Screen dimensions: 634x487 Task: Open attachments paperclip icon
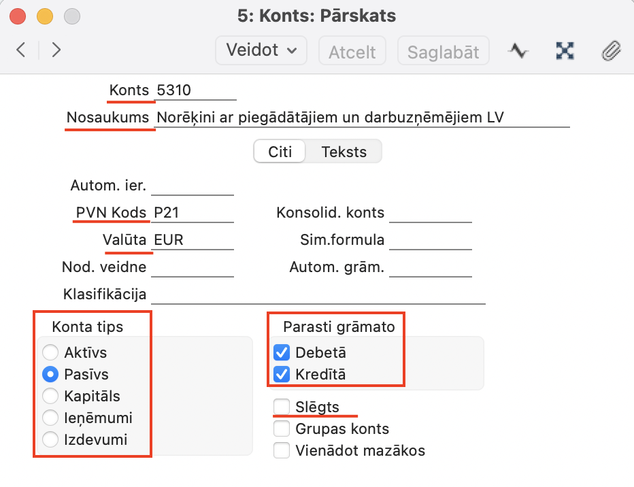(x=612, y=51)
